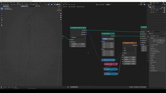Switch perspective/orthographic with the grid icon
The image size is (166, 93).
[61, 20]
